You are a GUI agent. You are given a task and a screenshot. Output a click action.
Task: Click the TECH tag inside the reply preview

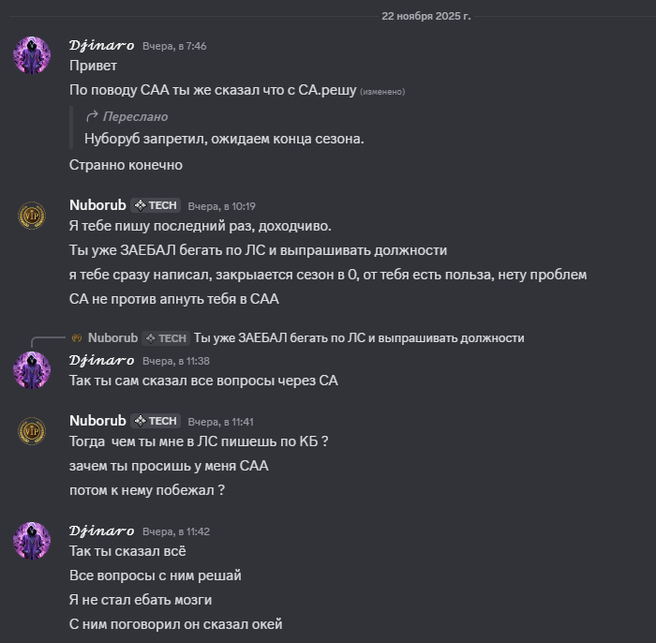pyautogui.click(x=167, y=337)
